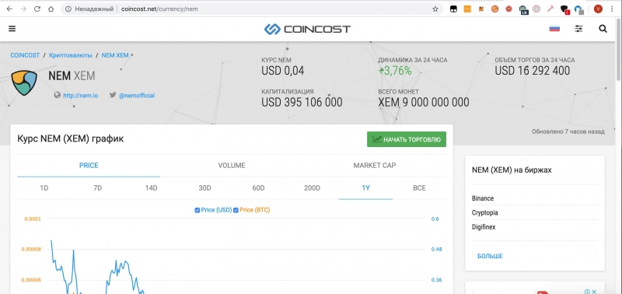Select the 14D time range
The image size is (622, 294).
[151, 188]
